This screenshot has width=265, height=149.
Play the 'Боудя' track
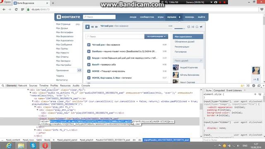coord(89,58)
